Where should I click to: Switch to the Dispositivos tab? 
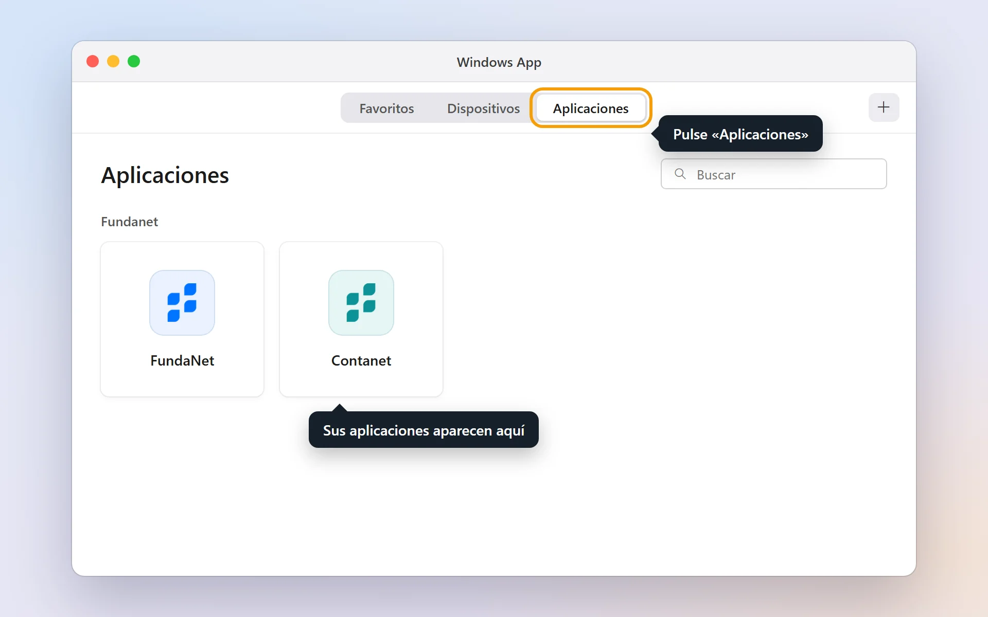[x=483, y=108]
